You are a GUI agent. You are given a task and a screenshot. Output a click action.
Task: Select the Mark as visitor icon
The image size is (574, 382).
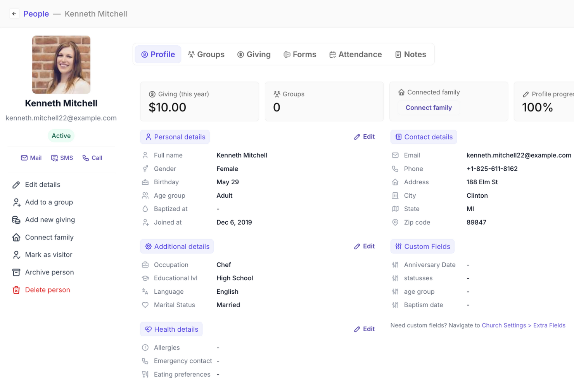(x=16, y=255)
